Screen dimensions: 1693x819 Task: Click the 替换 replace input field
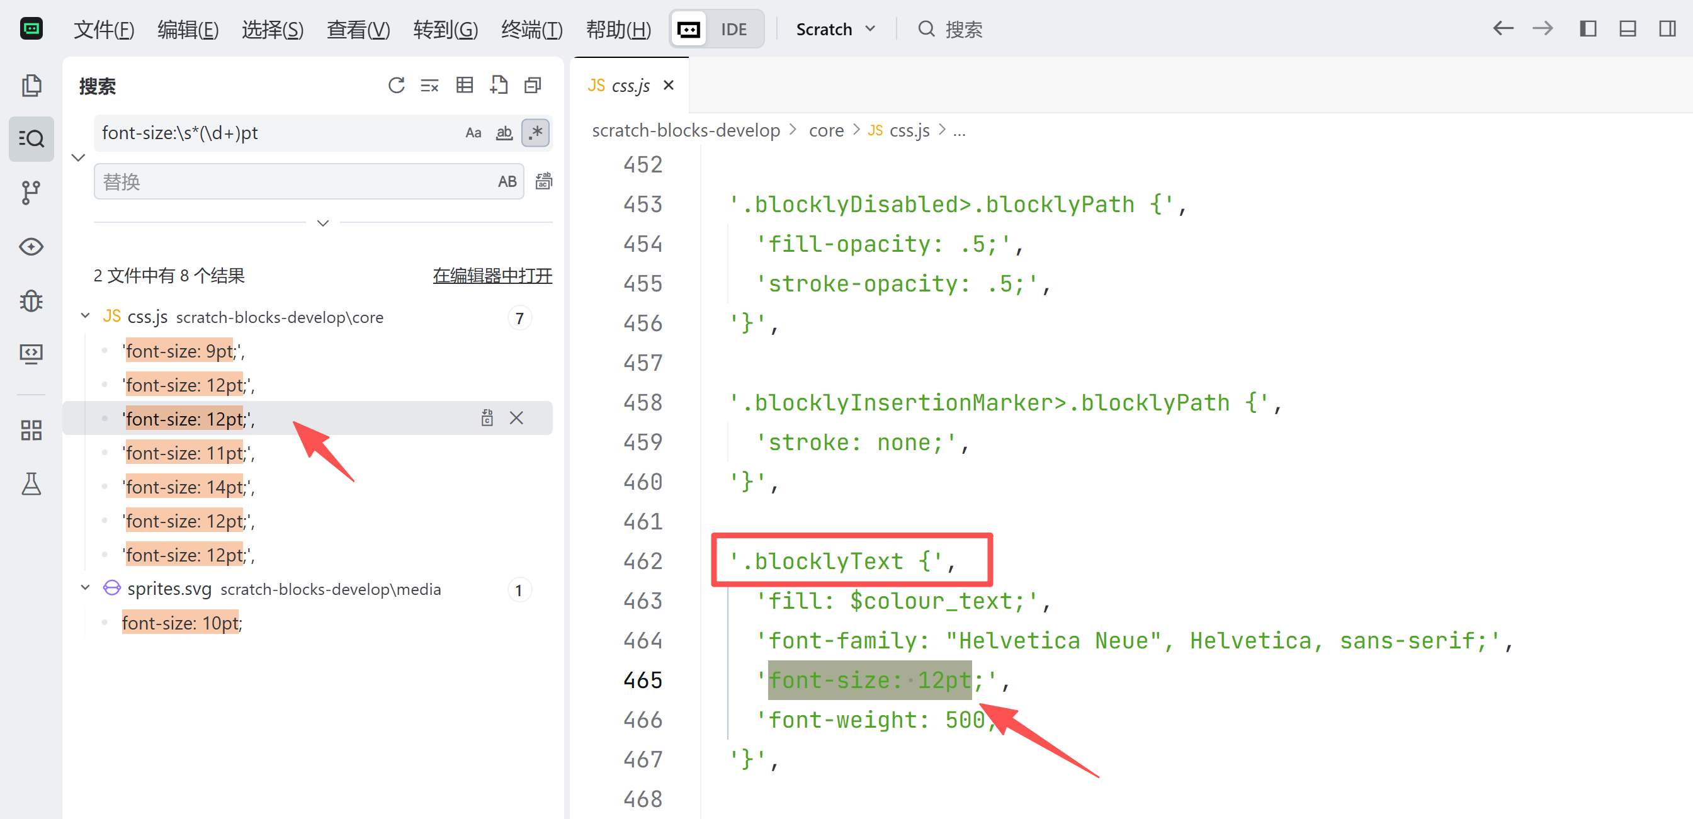[293, 181]
